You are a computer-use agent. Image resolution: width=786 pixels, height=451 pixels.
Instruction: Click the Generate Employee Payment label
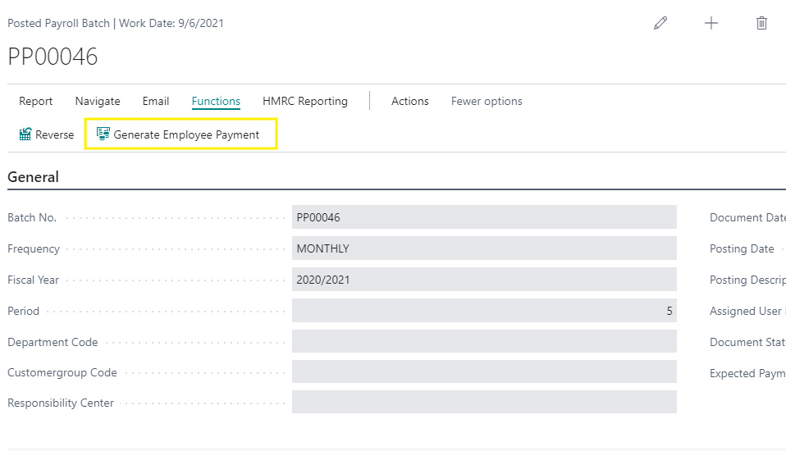pyautogui.click(x=186, y=134)
